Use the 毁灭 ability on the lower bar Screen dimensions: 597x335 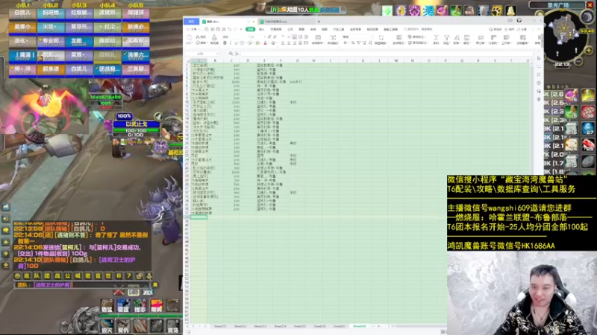[x=107, y=327]
